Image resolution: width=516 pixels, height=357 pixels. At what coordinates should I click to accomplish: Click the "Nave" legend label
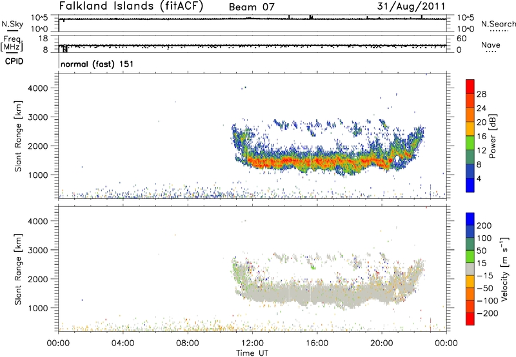point(490,45)
